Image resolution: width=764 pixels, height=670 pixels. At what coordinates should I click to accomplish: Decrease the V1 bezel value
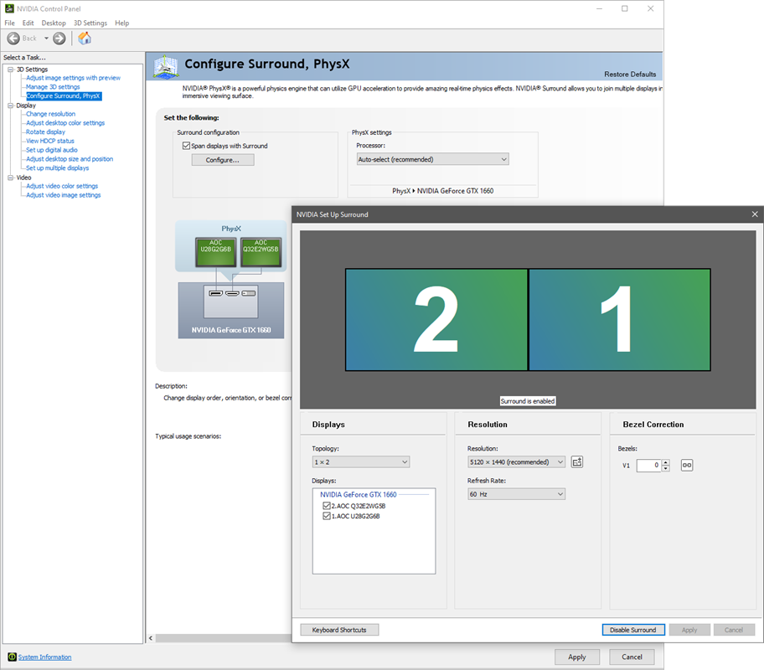tap(666, 468)
